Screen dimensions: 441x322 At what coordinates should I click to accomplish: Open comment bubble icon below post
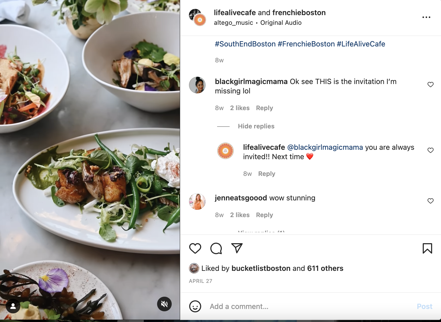pyautogui.click(x=216, y=248)
